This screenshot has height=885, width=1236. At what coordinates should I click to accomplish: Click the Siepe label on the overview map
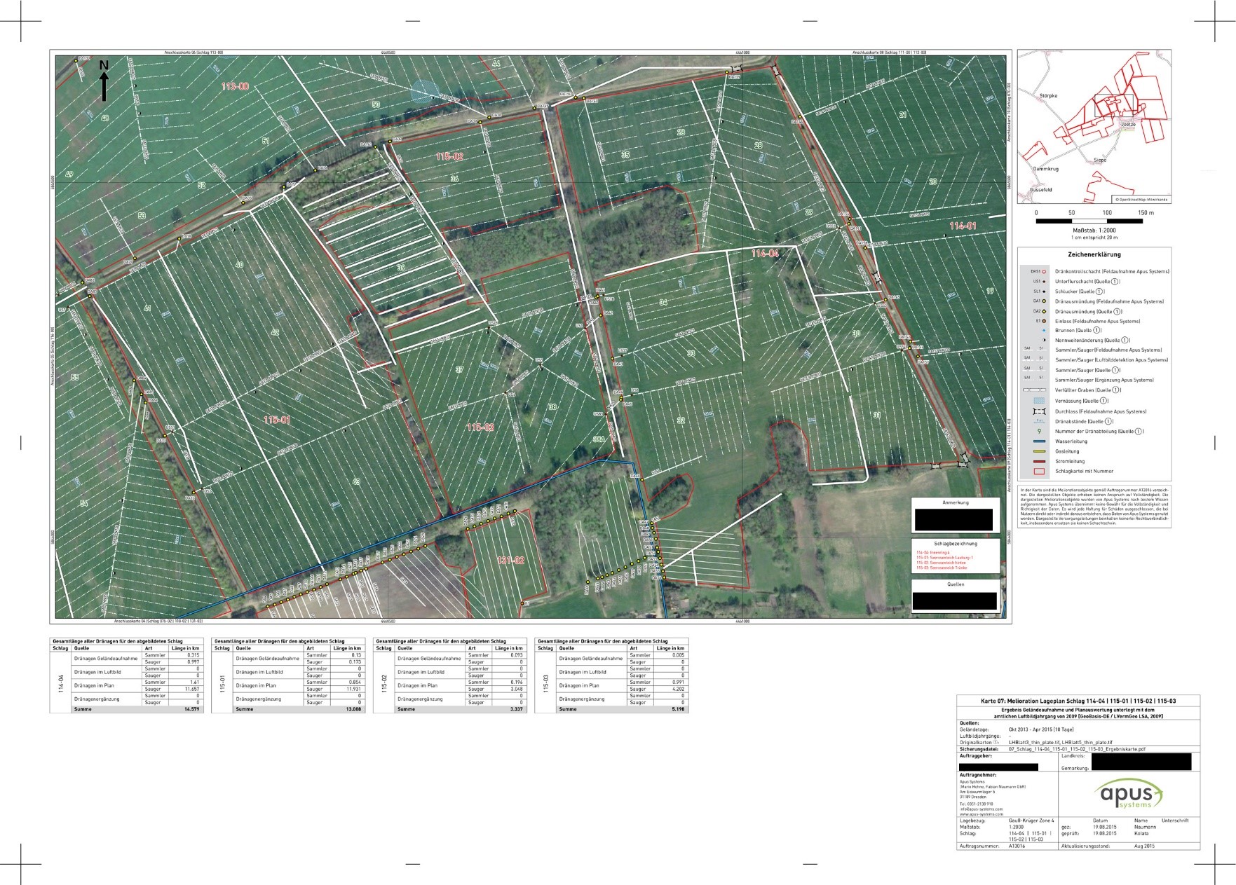(x=1100, y=160)
